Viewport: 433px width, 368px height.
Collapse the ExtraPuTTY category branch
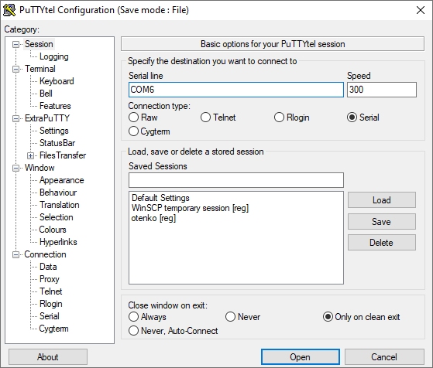(x=16, y=118)
